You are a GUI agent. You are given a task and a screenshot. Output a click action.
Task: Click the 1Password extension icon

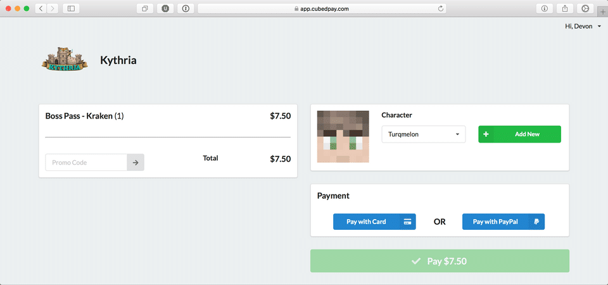tap(186, 8)
